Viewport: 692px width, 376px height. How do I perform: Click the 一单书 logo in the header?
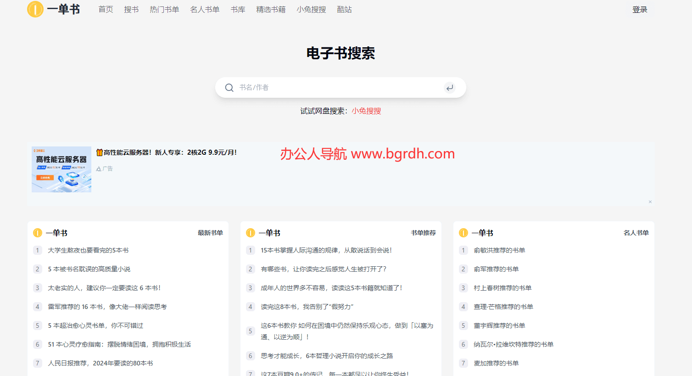(54, 9)
